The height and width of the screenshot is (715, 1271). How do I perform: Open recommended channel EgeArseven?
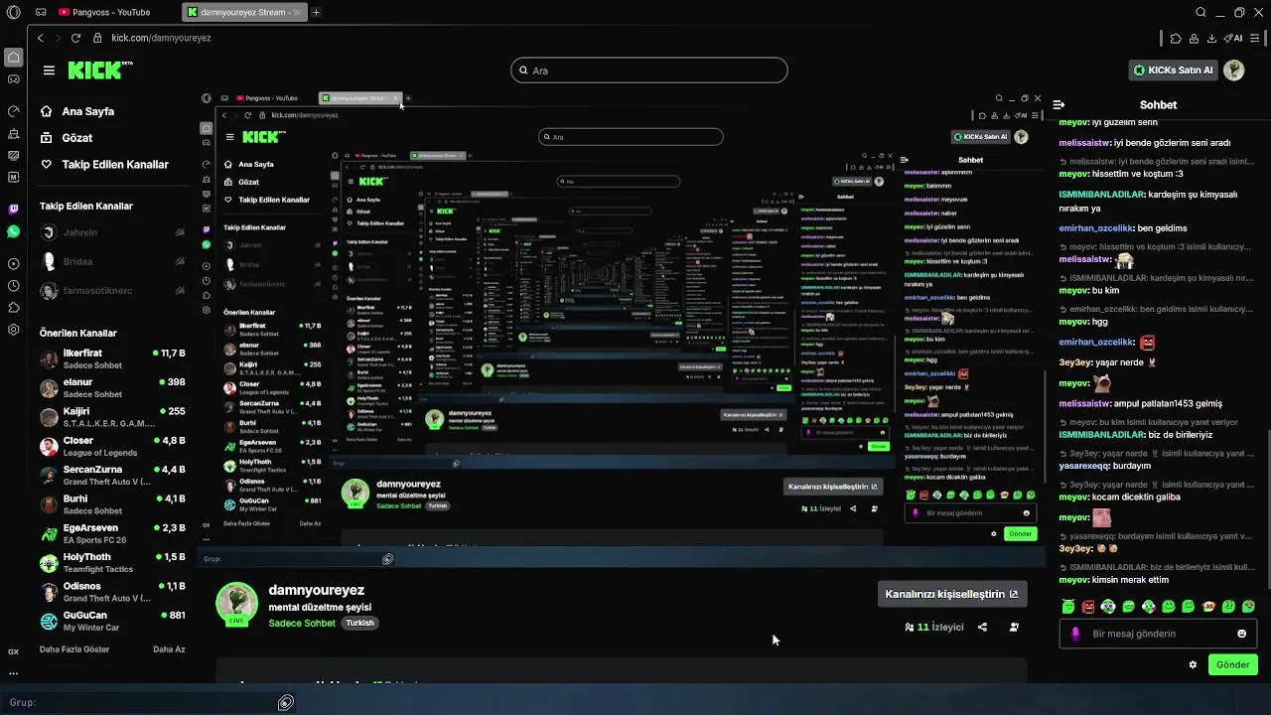point(111,534)
